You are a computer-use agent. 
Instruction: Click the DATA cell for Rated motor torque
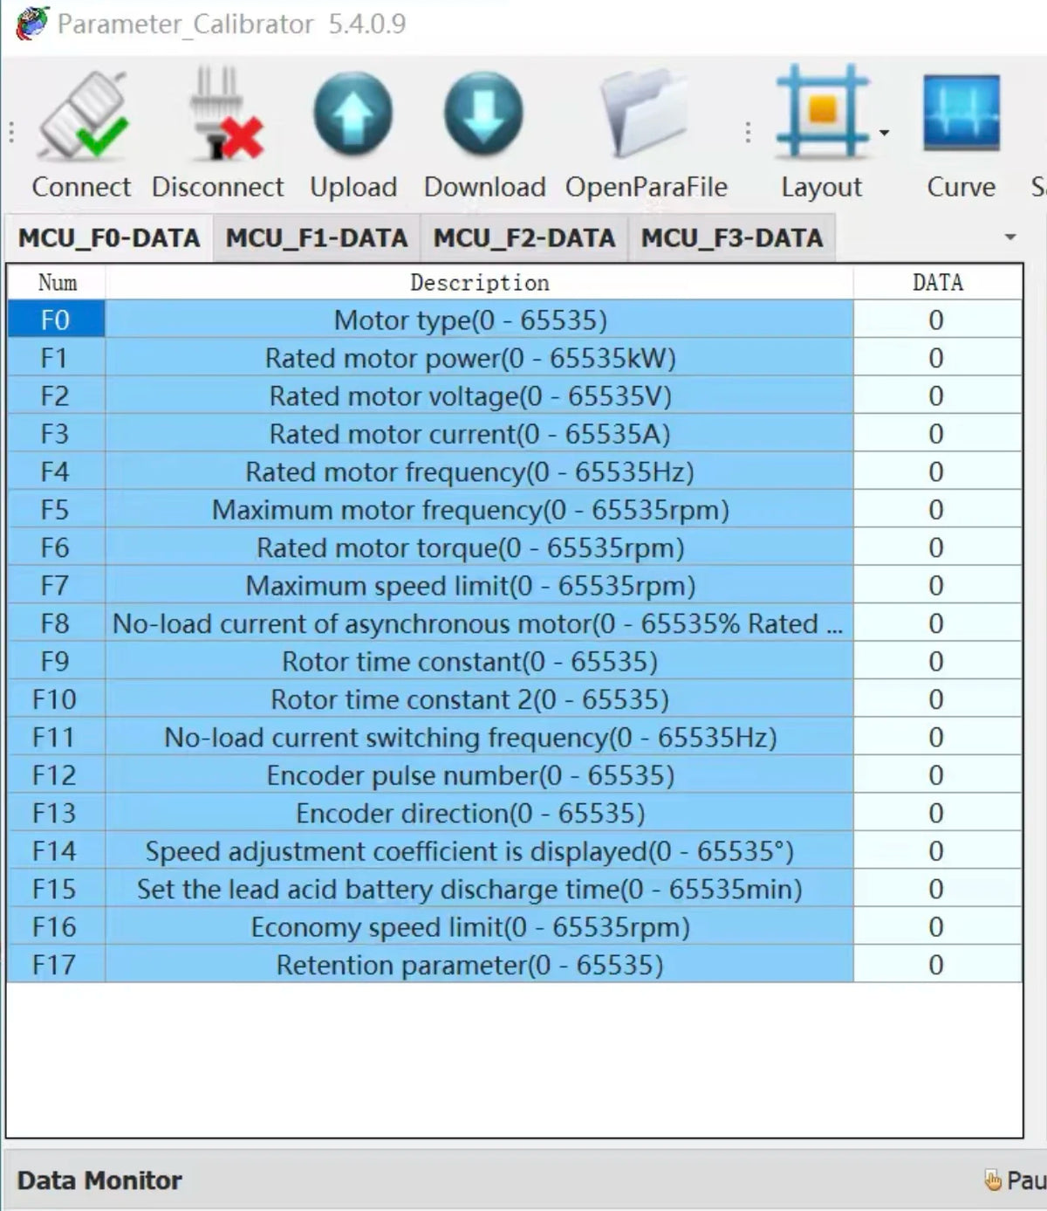937,547
